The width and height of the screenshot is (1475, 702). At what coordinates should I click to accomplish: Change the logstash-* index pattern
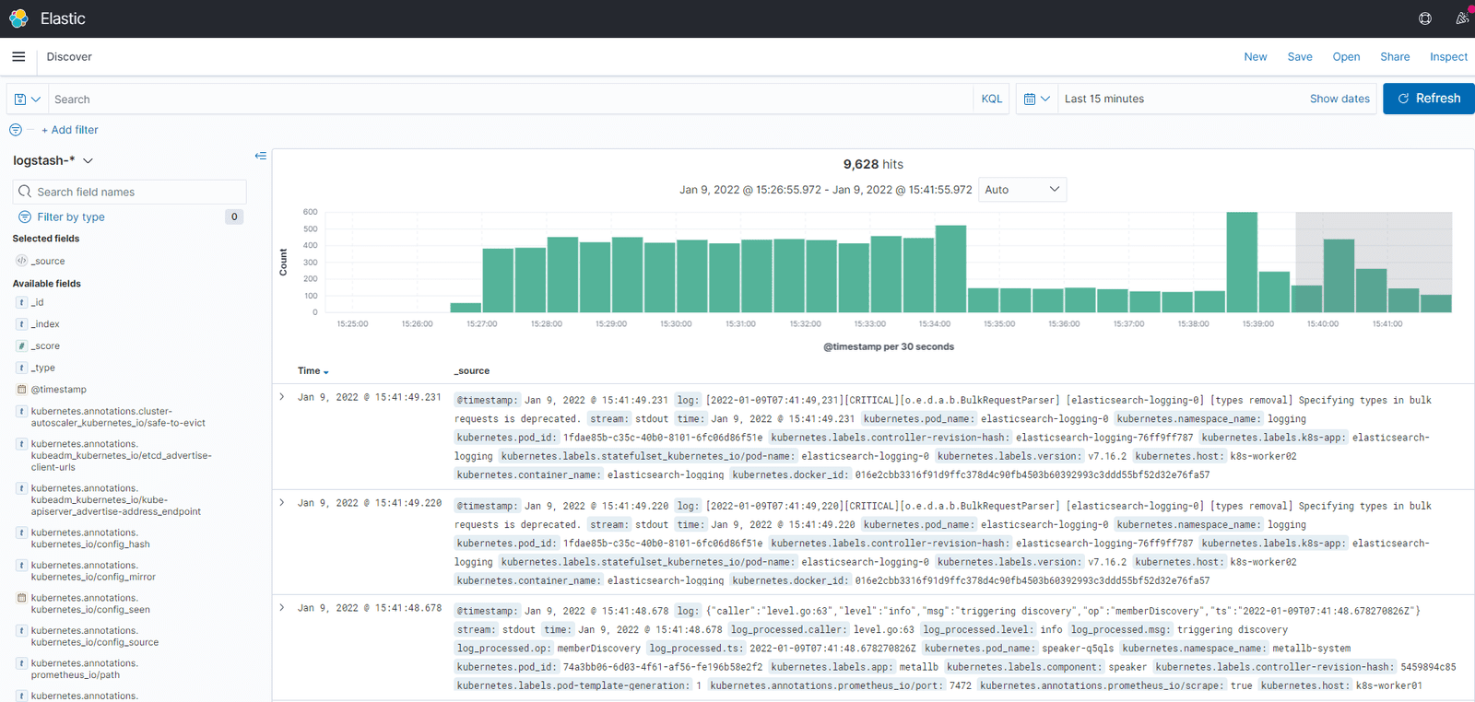point(53,160)
